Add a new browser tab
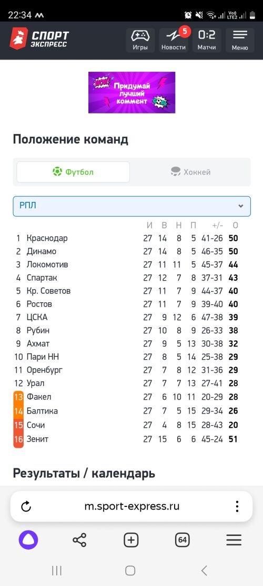Viewport: 263px width, 586px height. click(131, 540)
